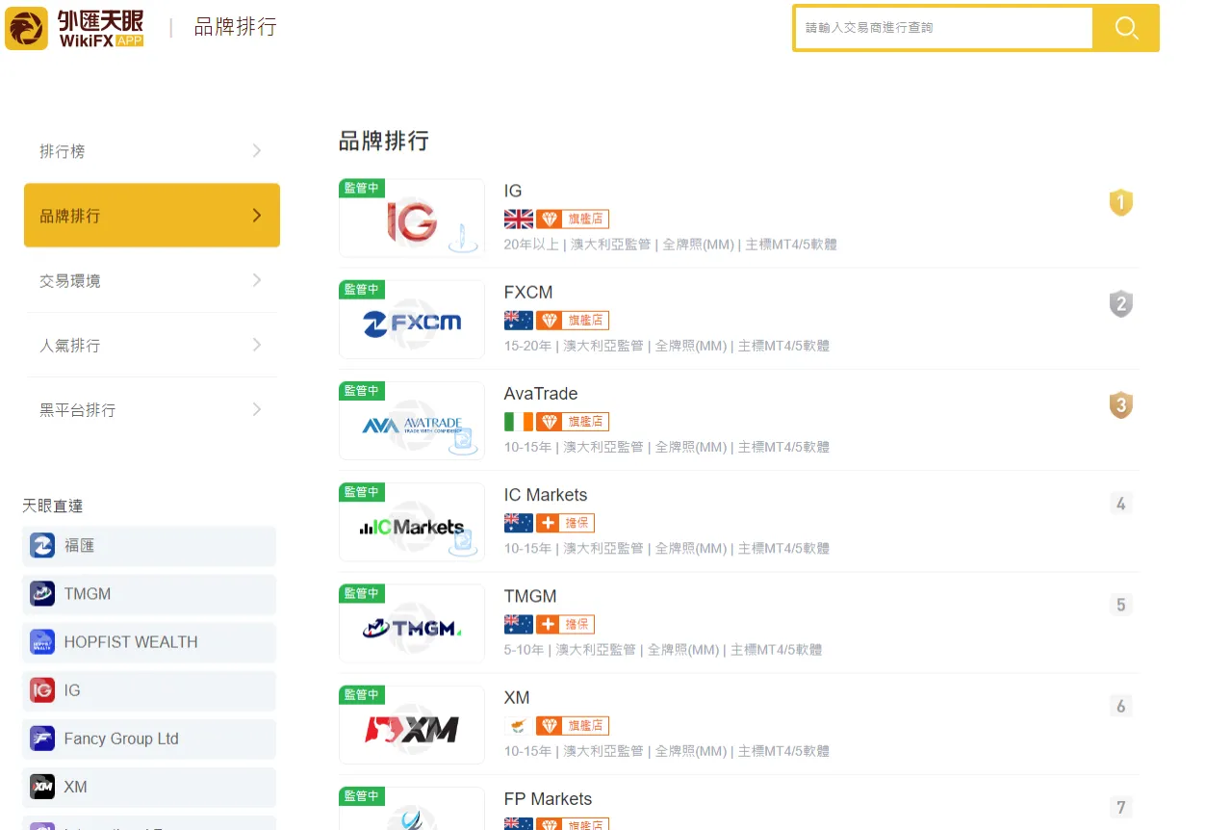
Task: Open the 交易環境 menu item
Action: point(152,280)
